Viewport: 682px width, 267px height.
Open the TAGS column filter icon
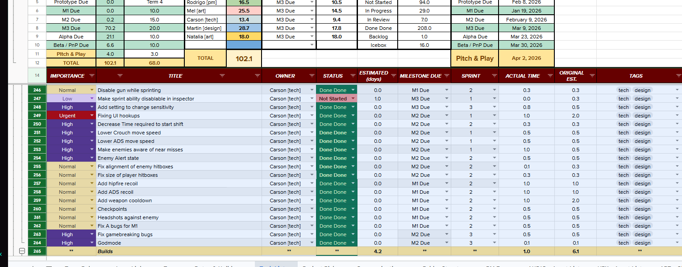coord(678,76)
